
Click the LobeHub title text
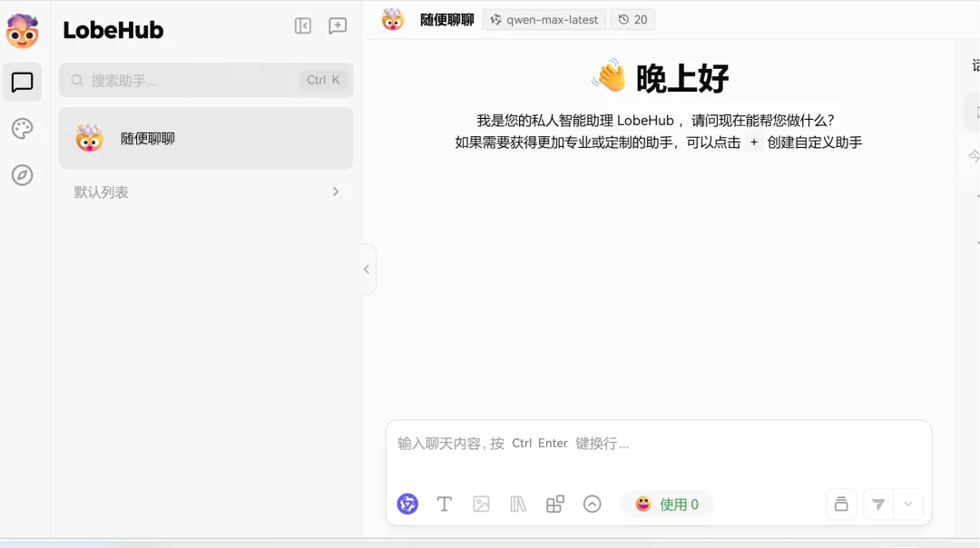coord(113,30)
